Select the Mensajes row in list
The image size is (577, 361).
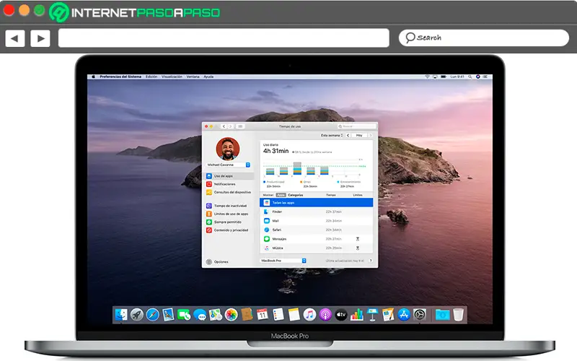316,239
